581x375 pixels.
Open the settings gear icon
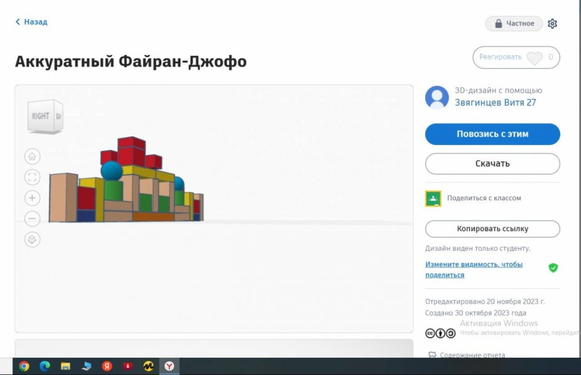552,23
